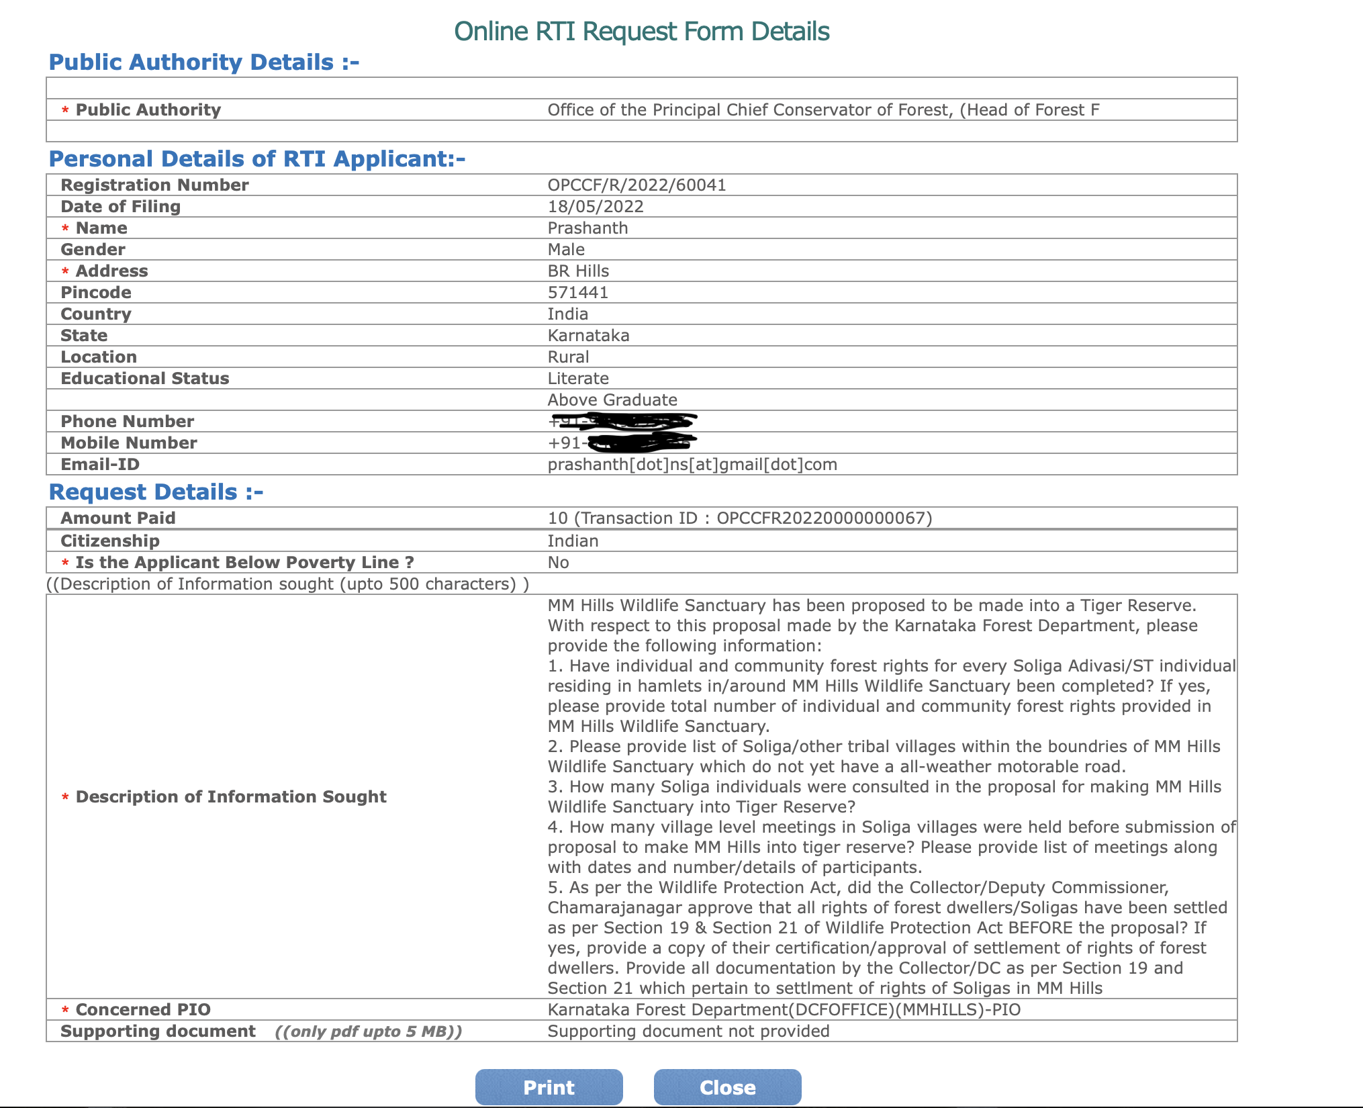Click the Email-ID value text
This screenshot has height=1108, width=1363.
coord(692,465)
